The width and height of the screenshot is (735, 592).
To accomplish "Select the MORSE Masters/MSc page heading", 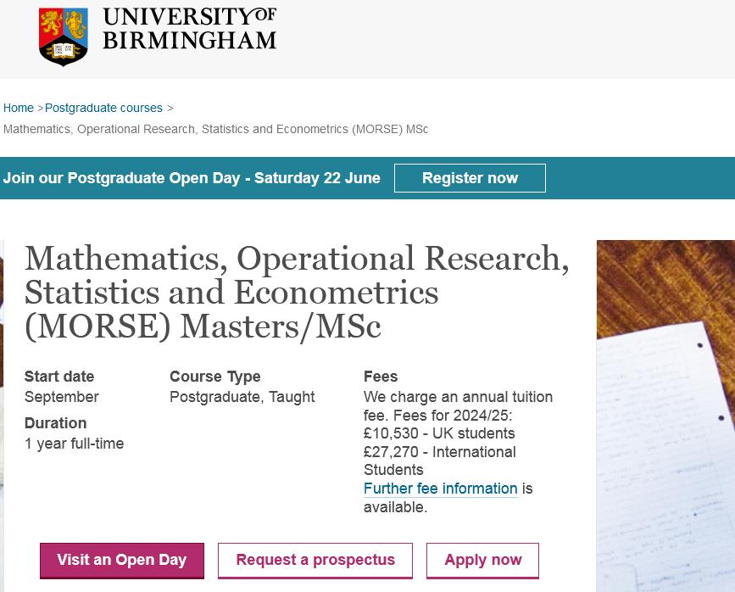I will pyautogui.click(x=297, y=292).
